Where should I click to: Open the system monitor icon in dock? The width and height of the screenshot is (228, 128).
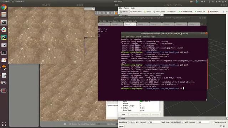click(x=4, y=53)
